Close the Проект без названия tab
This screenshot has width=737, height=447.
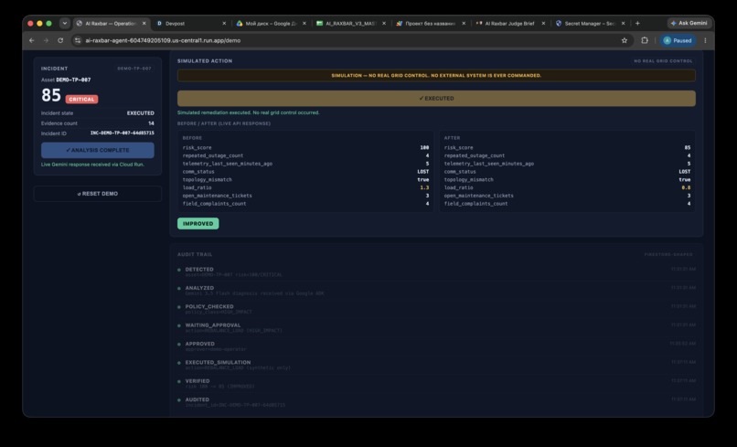coord(464,23)
